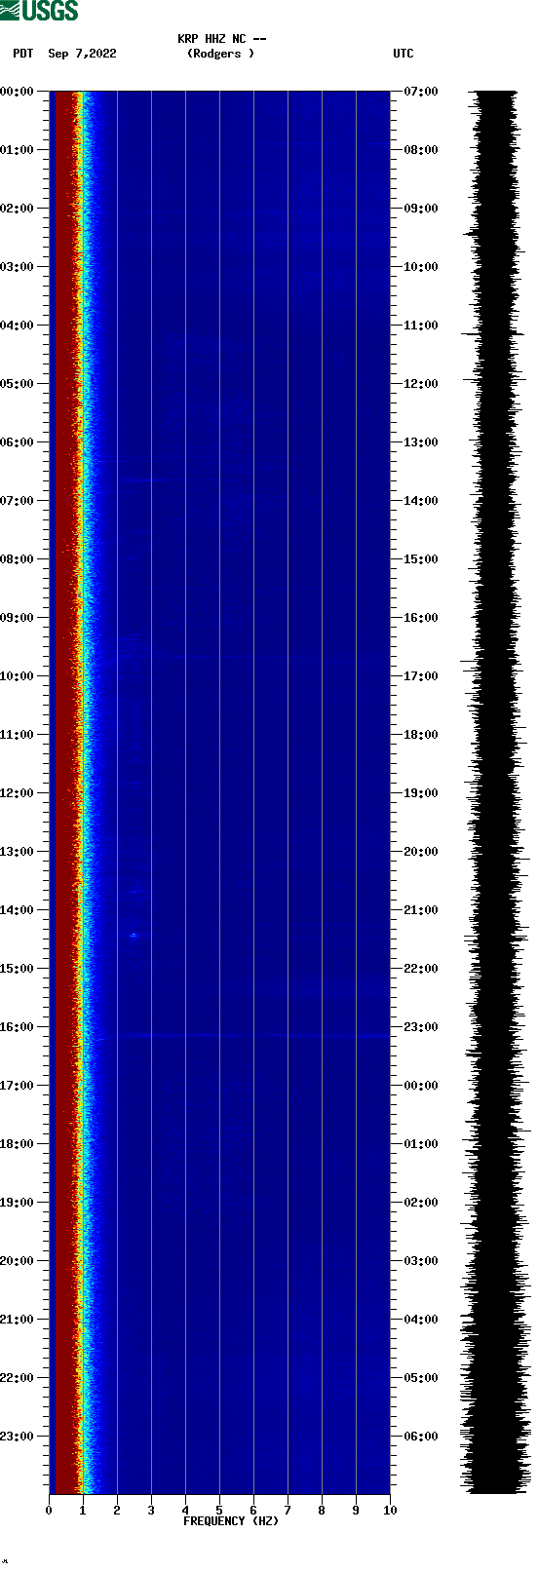Click the '00:00' PDT time label
The width and height of the screenshot is (538, 1572).
(17, 92)
